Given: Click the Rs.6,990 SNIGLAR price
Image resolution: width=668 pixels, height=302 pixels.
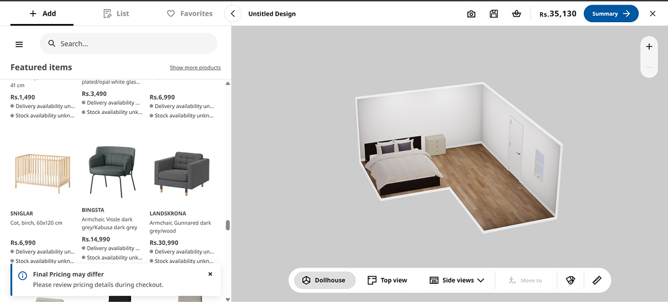Looking at the screenshot, I should tap(23, 243).
